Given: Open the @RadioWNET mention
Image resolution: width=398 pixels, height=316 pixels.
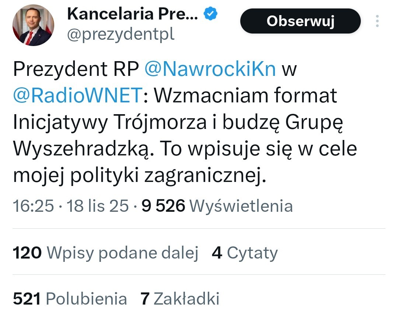Looking at the screenshot, I should point(77,95).
